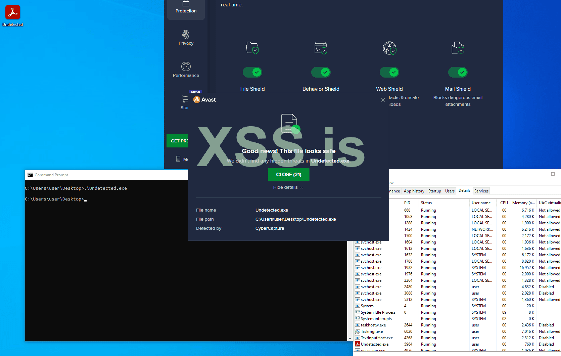This screenshot has width=561, height=356.
Task: Minimize the Task Manager window
Action: click(538, 174)
